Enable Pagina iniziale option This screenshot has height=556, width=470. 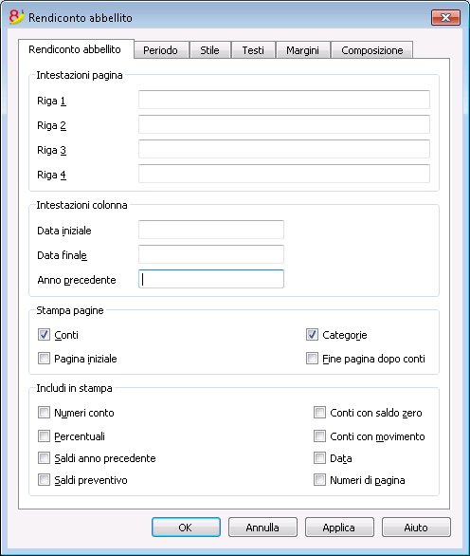44,359
